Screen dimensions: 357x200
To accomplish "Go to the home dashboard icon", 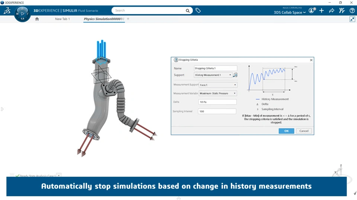I will (x=37, y=19).
